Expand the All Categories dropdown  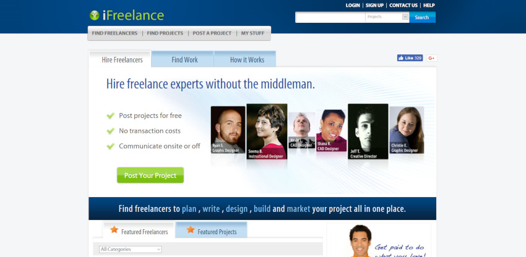(131, 250)
